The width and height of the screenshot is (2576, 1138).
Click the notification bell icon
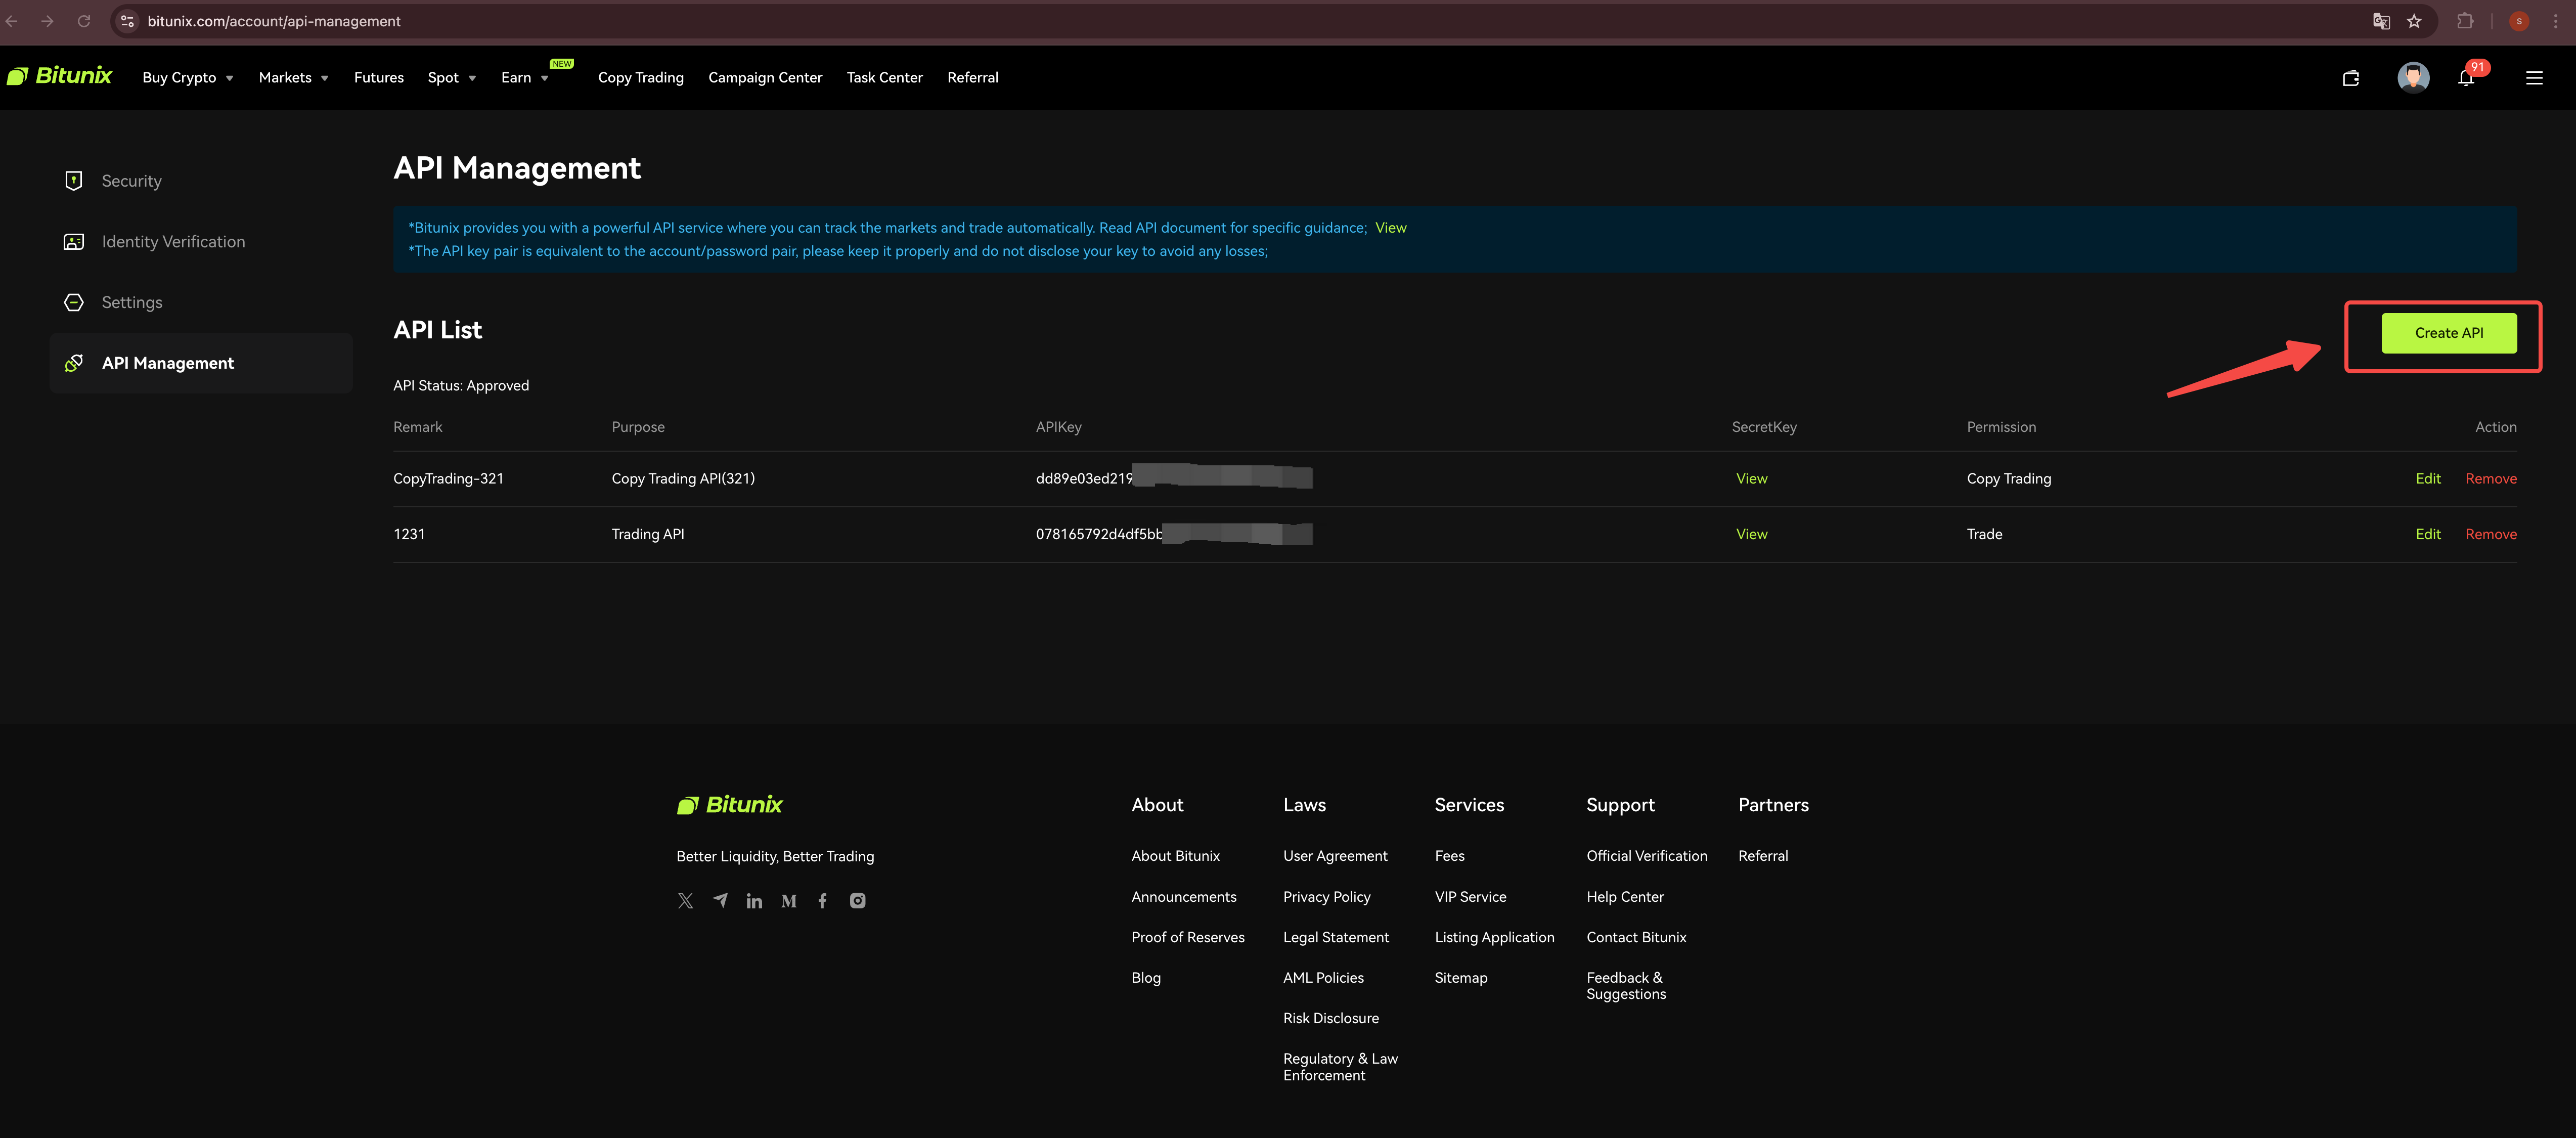click(2465, 78)
